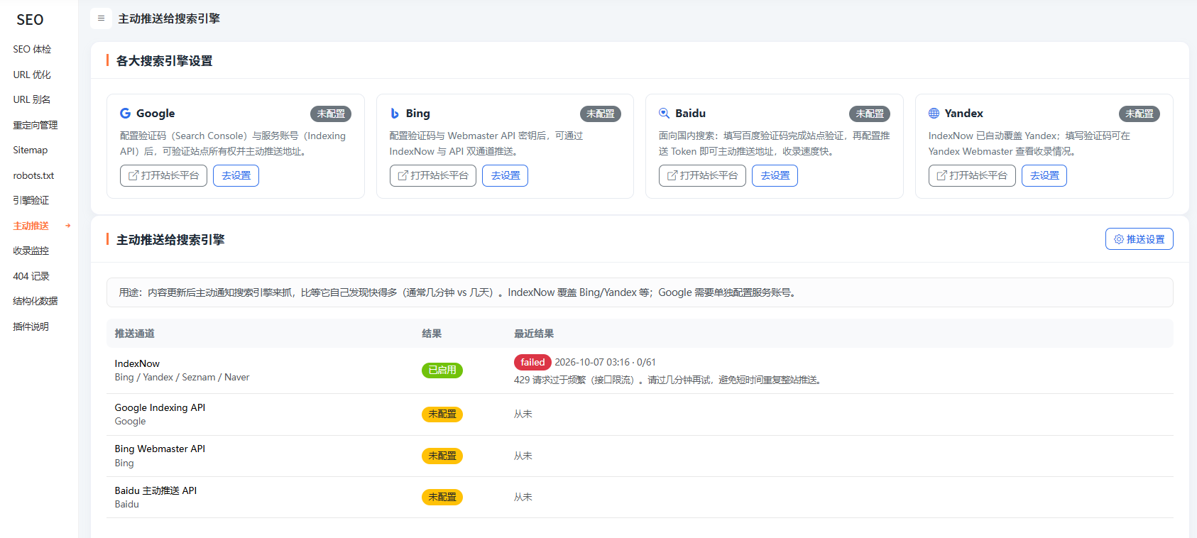Open 打开站长平台 in Bing card
This screenshot has height=538, width=1197.
pyautogui.click(x=433, y=175)
